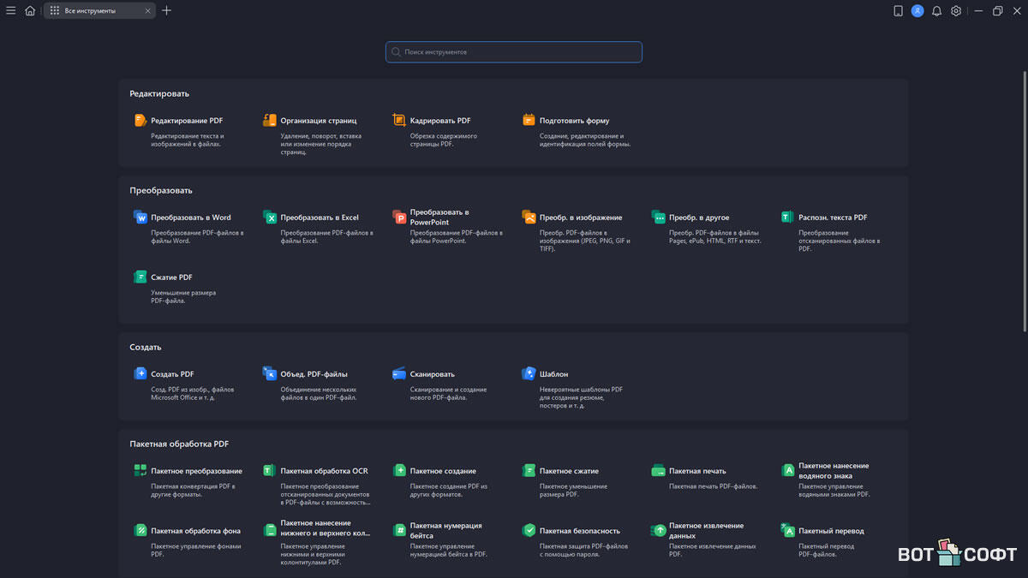The image size is (1028, 578).
Task: Click the Пакетная безопасность shield icon
Action: pyautogui.click(x=529, y=531)
